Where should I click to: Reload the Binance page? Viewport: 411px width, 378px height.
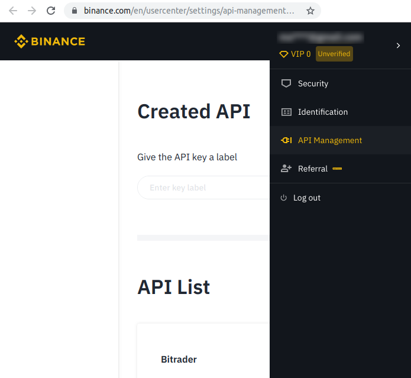click(51, 11)
